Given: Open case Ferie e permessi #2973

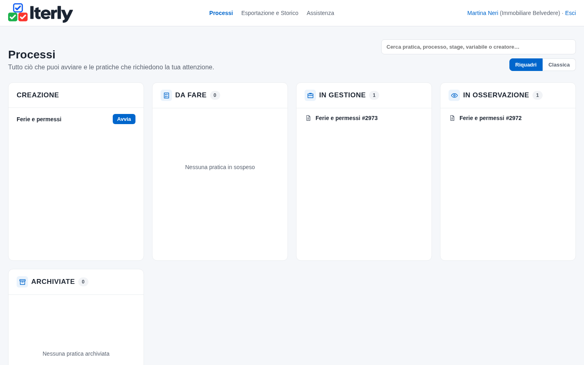Looking at the screenshot, I should (x=346, y=118).
